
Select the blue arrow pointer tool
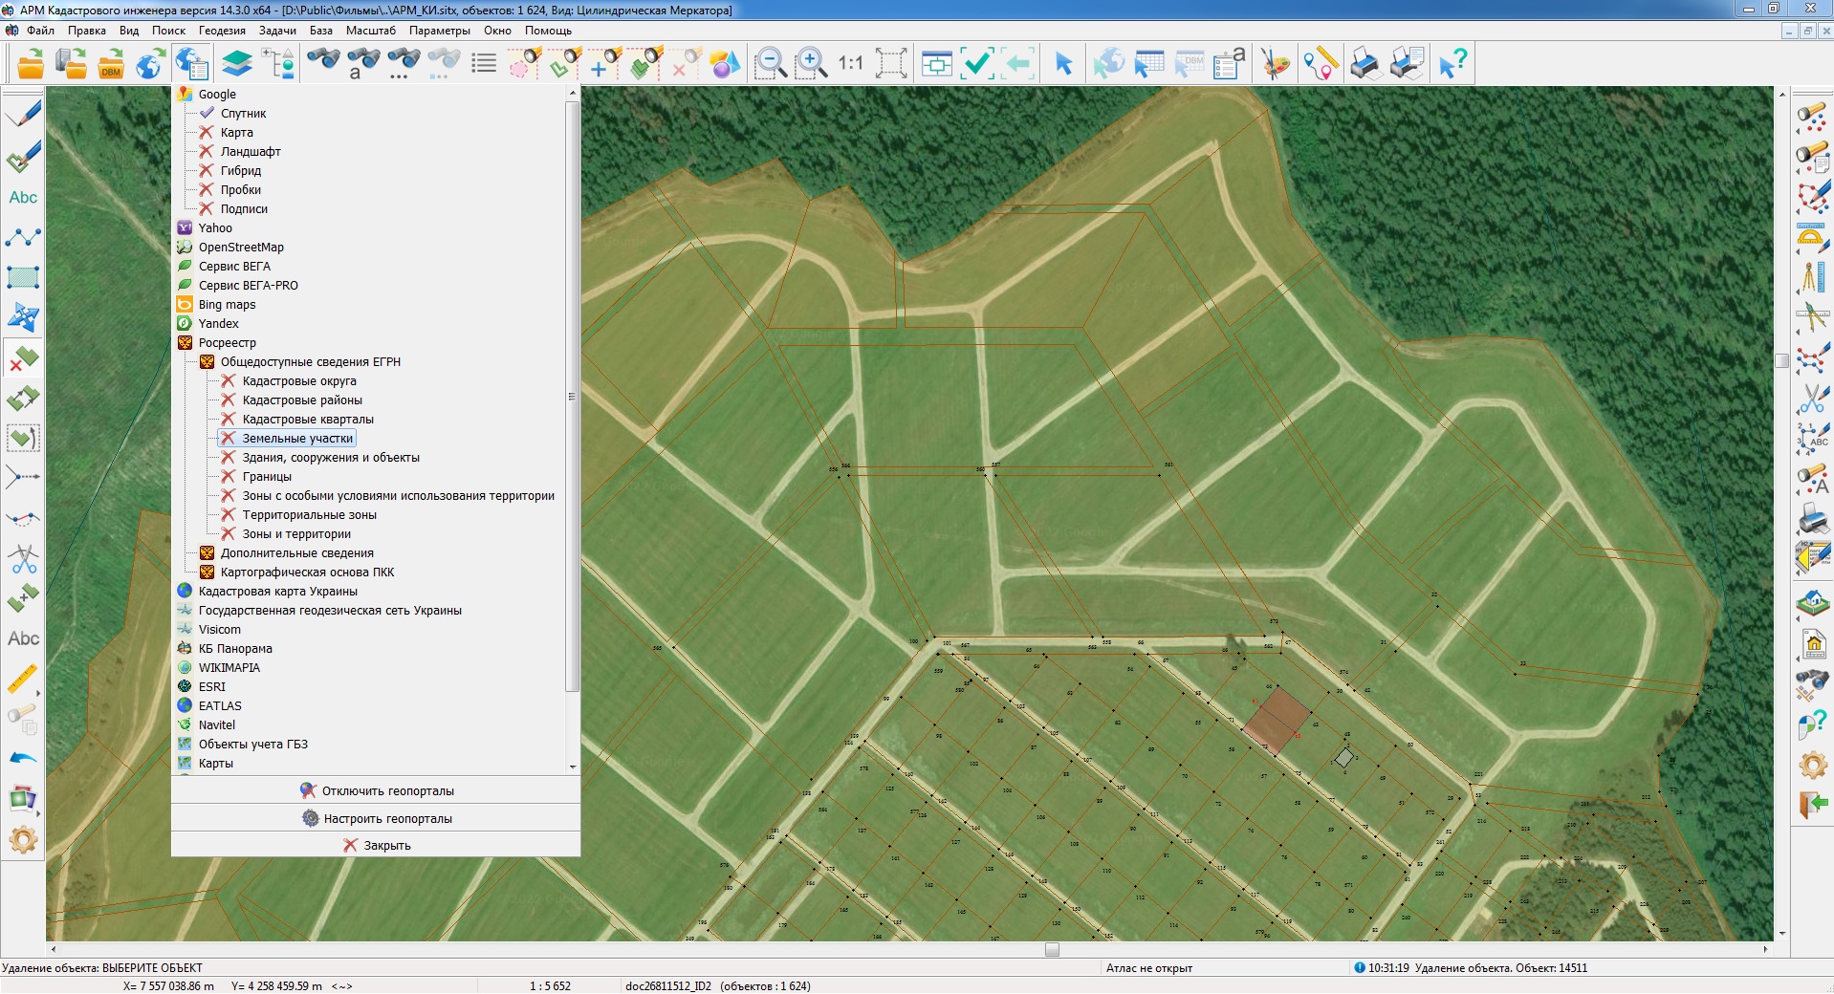point(1063,64)
